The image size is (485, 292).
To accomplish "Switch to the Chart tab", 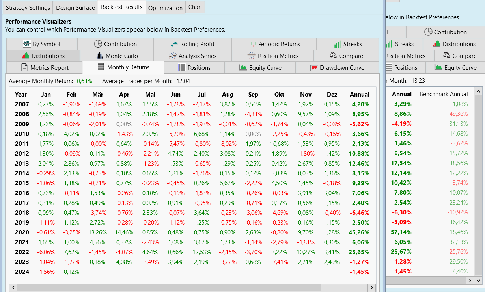I will (195, 7).
